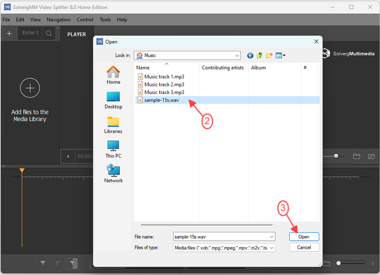Open the Tools menu
This screenshot has width=380, height=275.
pos(105,20)
